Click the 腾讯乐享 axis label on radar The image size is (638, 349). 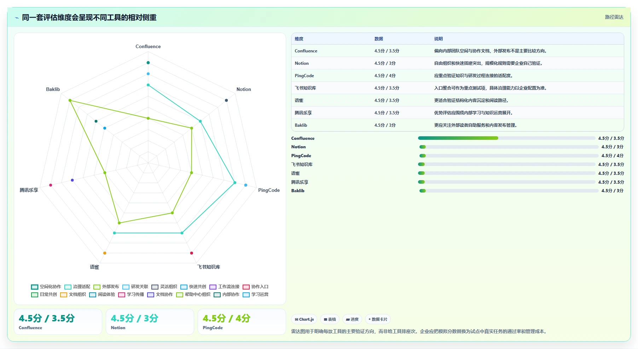[29, 190]
